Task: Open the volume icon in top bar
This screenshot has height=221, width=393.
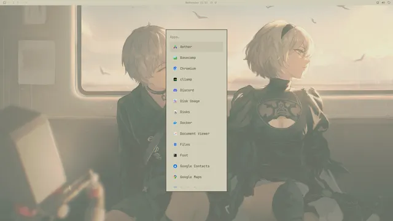Action: coord(383,2)
